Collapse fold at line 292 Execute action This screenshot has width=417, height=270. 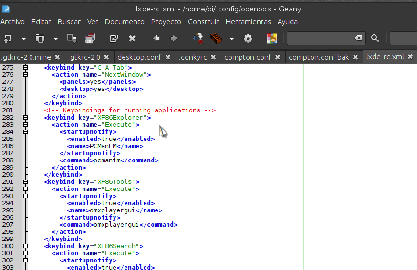pyautogui.click(x=26, y=189)
